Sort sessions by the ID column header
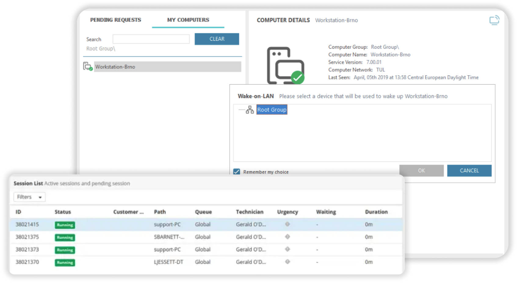The height and width of the screenshot is (283, 517). click(x=18, y=212)
